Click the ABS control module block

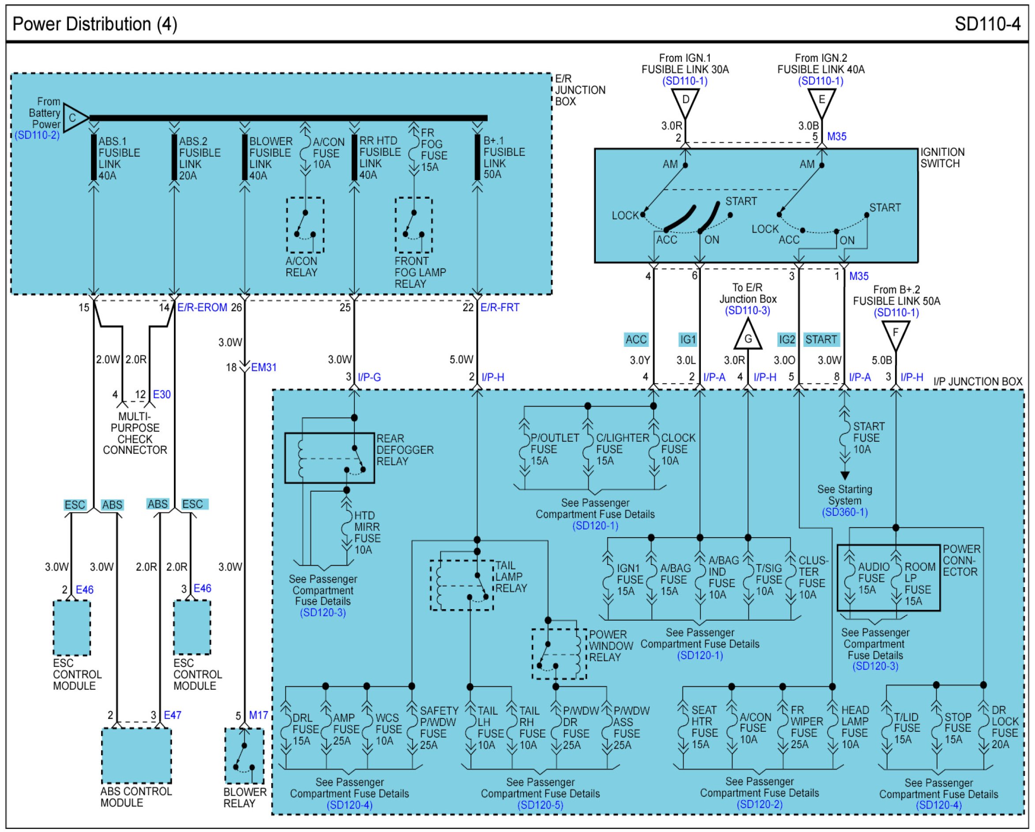click(136, 756)
